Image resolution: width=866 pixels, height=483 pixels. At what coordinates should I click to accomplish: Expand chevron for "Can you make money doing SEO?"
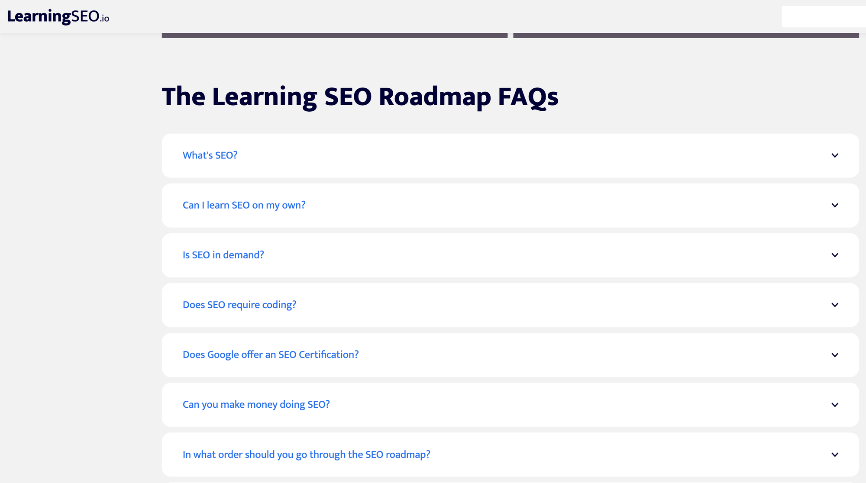pyautogui.click(x=835, y=405)
